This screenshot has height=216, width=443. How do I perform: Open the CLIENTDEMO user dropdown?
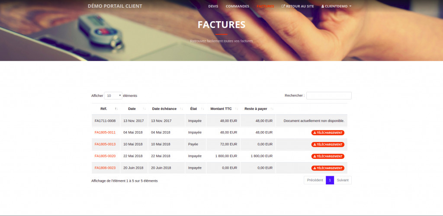click(336, 6)
